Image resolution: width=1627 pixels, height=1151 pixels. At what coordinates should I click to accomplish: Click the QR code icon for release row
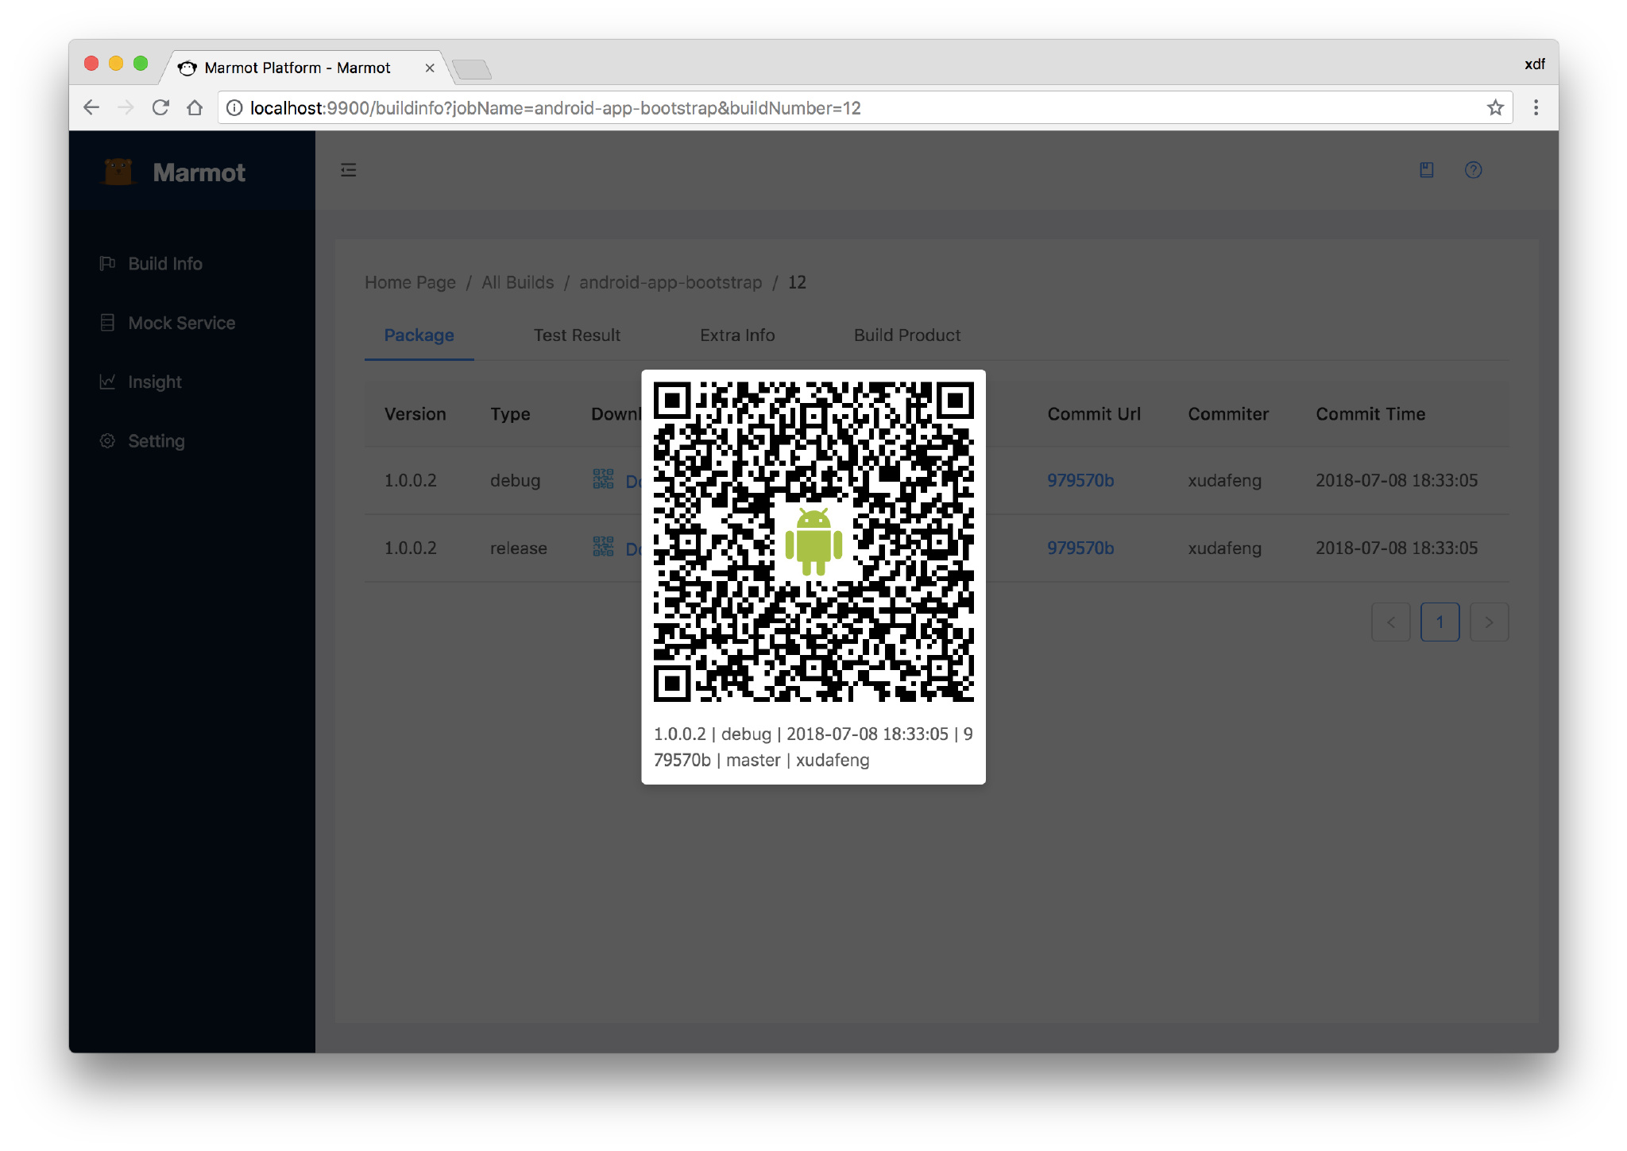[604, 547]
